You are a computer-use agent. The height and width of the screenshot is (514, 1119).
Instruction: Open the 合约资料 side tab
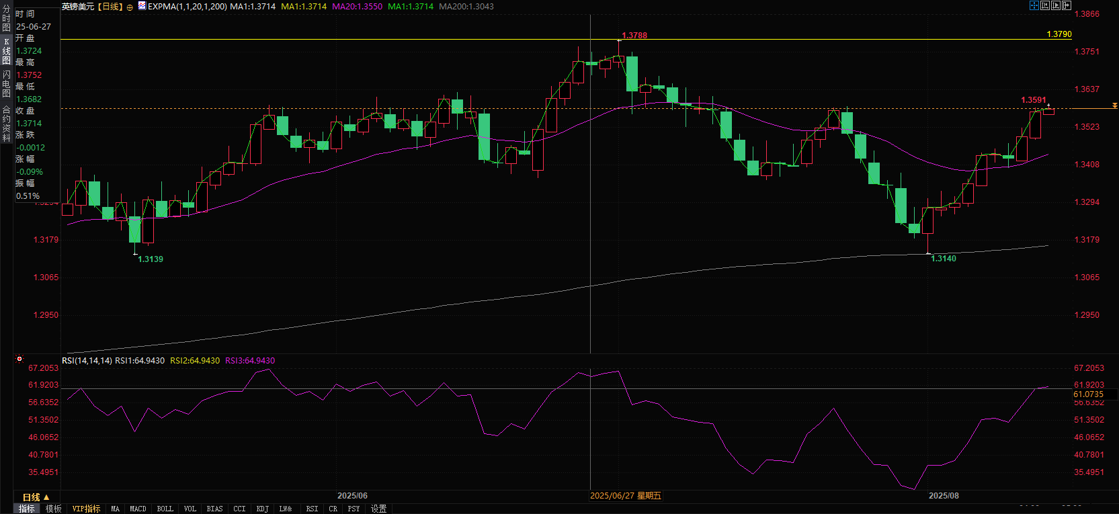(x=6, y=123)
